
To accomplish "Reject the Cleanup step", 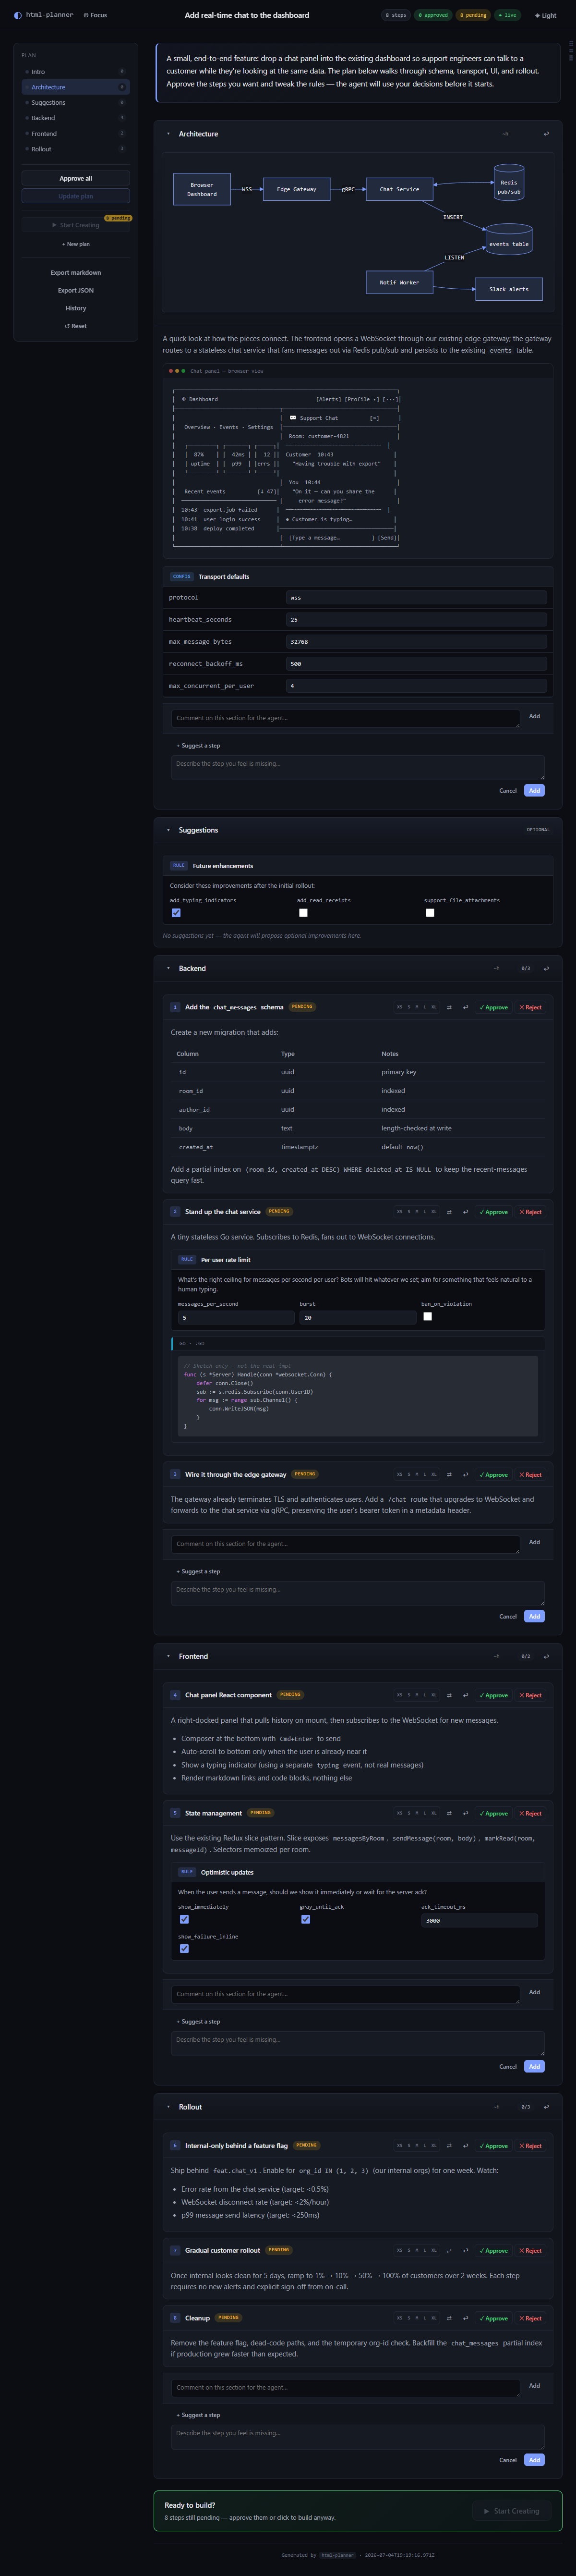I will [530, 2318].
